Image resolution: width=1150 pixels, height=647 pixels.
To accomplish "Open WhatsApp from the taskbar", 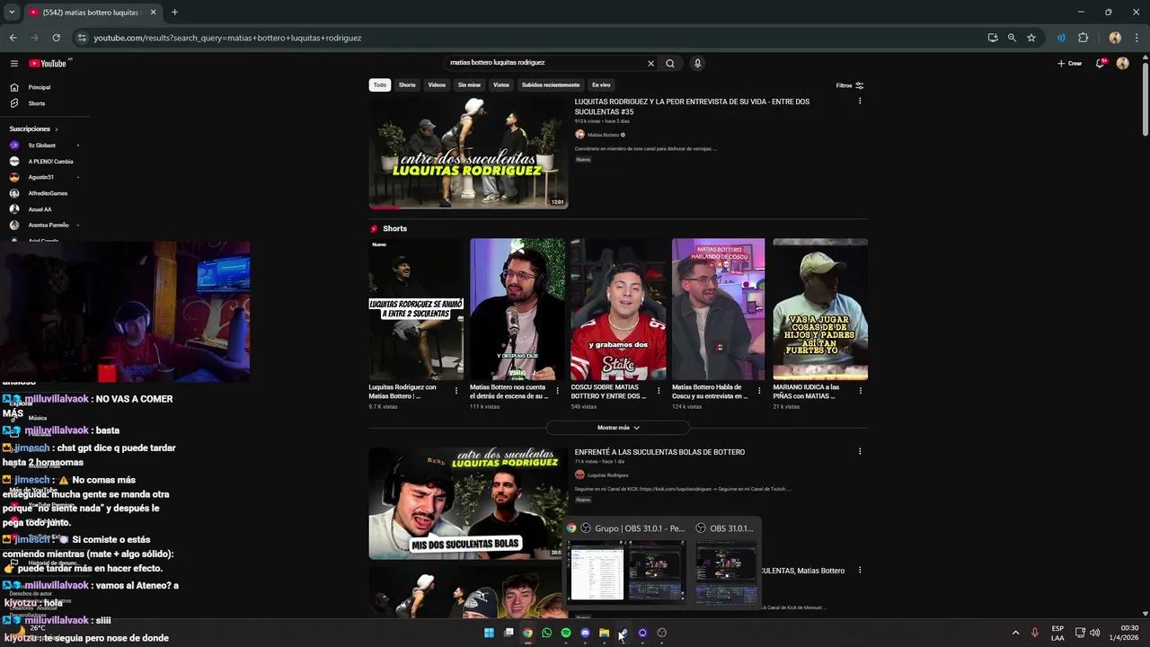I will click(546, 633).
